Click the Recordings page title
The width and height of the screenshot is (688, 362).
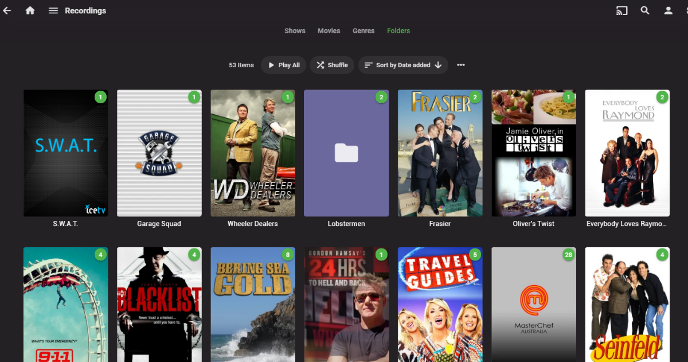pyautogui.click(x=85, y=10)
